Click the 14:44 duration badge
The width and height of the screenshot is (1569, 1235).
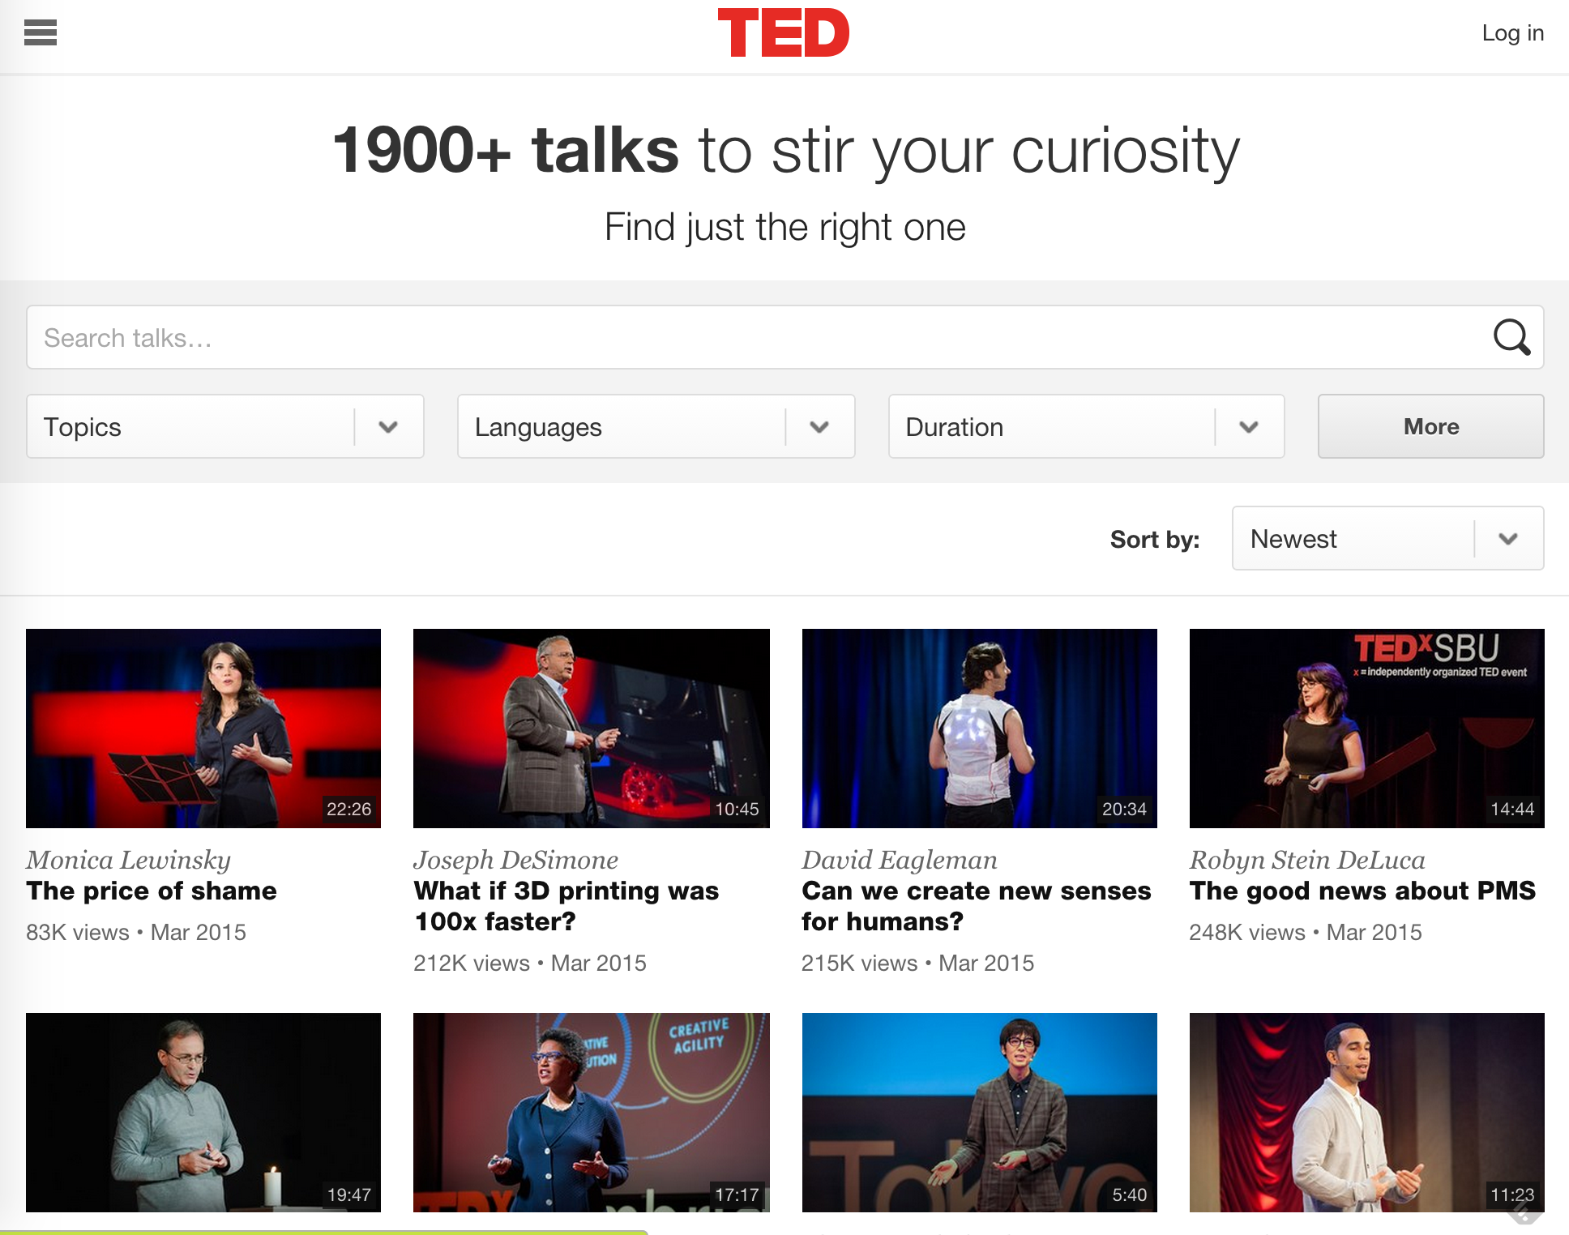click(1512, 809)
